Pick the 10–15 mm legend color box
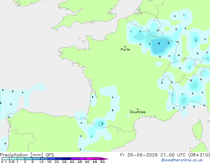The height and width of the screenshot is (163, 210). (44, 159)
